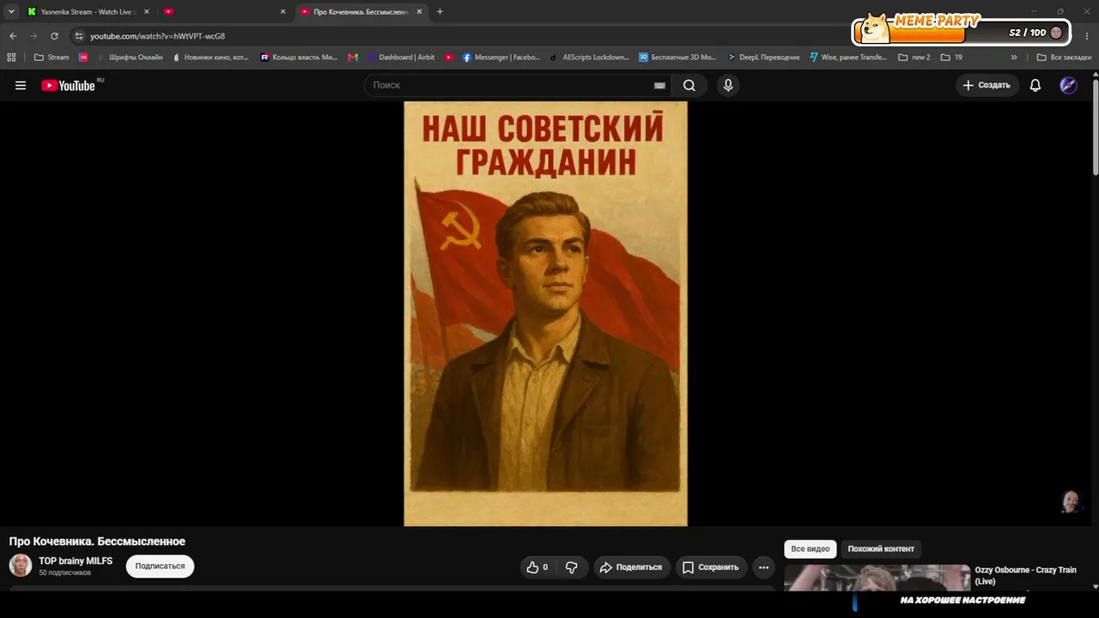Screen dimensions: 1099x618
Task: Go back with the browser back arrow
Action: pyautogui.click(x=13, y=36)
